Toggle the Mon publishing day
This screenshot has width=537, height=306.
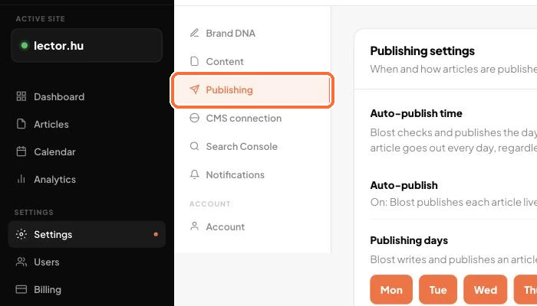[391, 290]
